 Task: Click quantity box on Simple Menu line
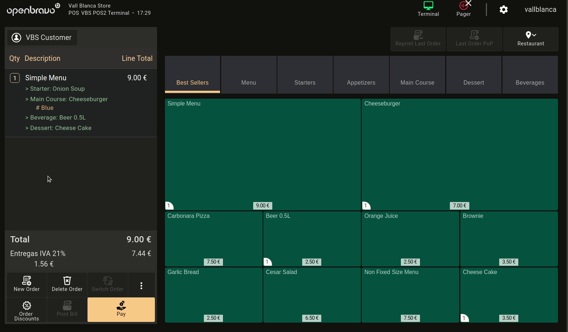(15, 78)
